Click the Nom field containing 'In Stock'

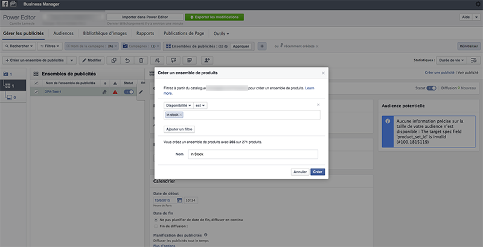pyautogui.click(x=253, y=154)
